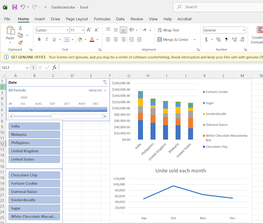Viewport: 263px width, 223px height.
Task: Select Top Align icon
Action: click(108, 30)
